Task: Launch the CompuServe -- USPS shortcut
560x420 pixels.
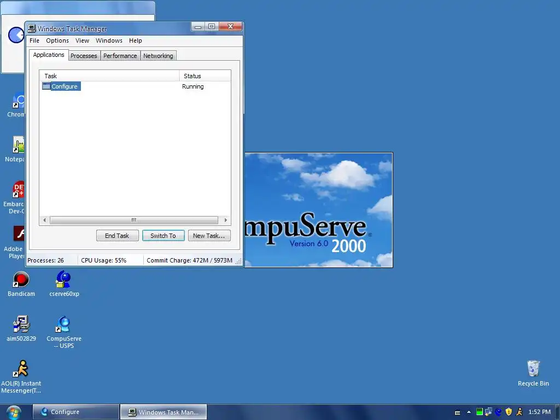Action: pos(64,332)
